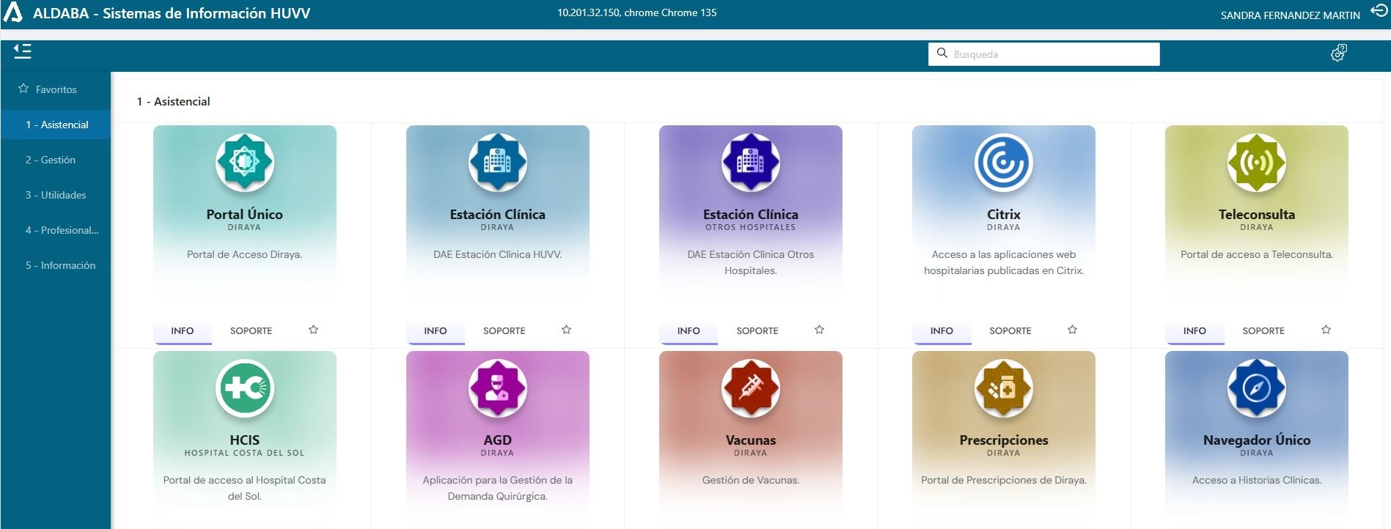Open the Prescripciones pill bottle icon
The height and width of the screenshot is (529, 1391).
point(1004,388)
